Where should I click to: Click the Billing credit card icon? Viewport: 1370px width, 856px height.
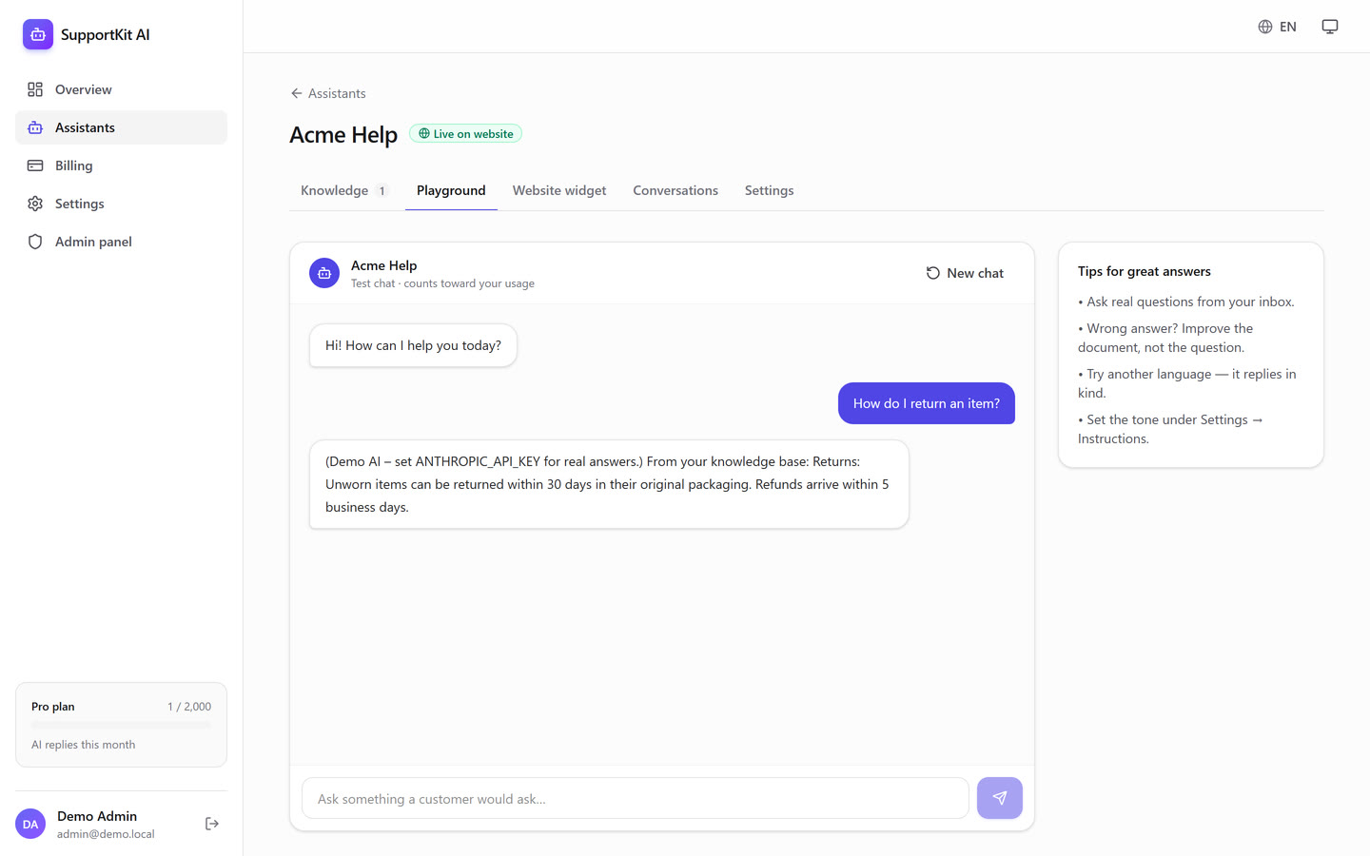[x=35, y=165]
